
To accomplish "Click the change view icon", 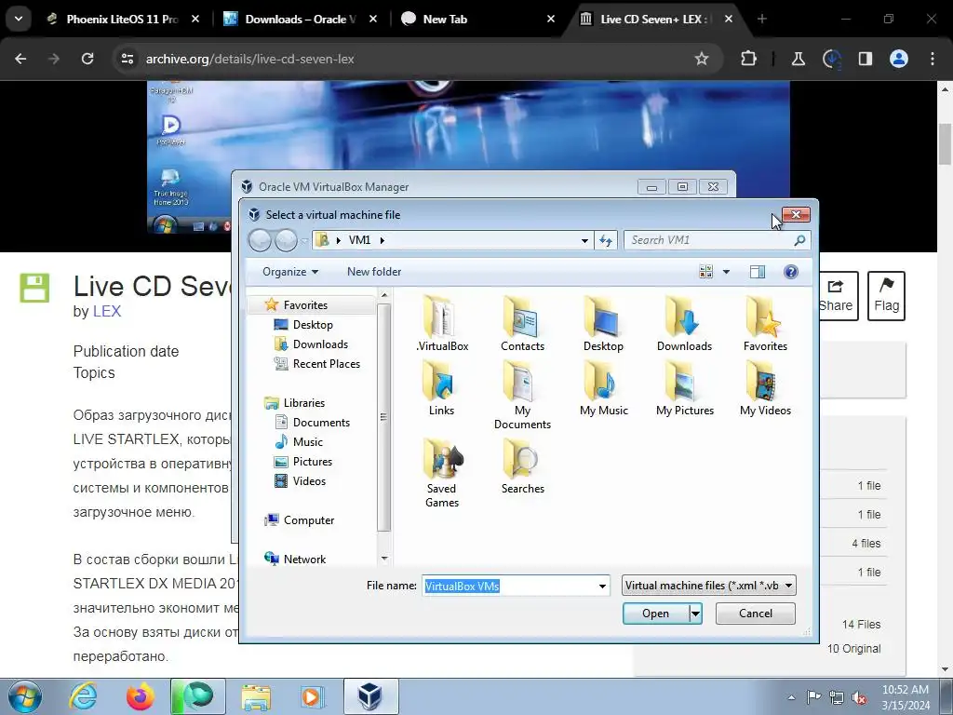I will click(705, 272).
